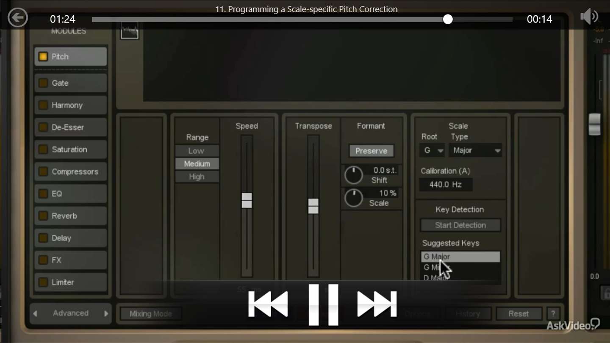Select the Delay module tab

pos(70,238)
